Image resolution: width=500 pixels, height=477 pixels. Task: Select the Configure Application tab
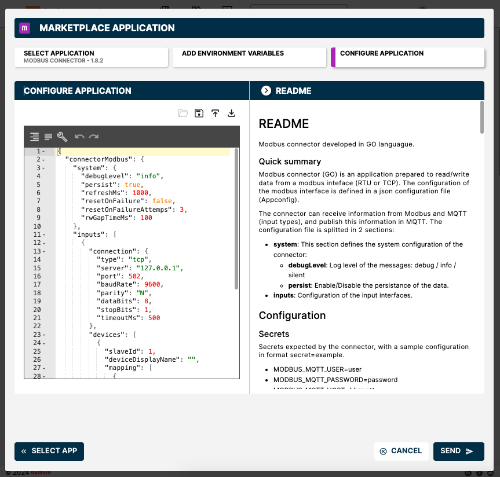408,57
